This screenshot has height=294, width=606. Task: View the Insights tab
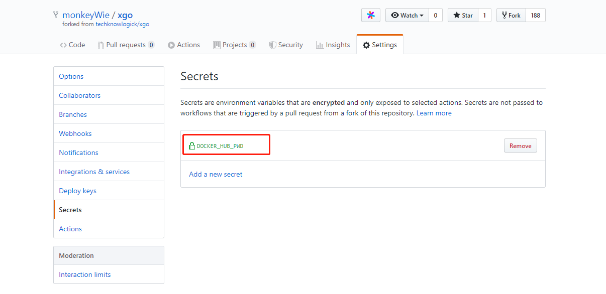(x=333, y=45)
